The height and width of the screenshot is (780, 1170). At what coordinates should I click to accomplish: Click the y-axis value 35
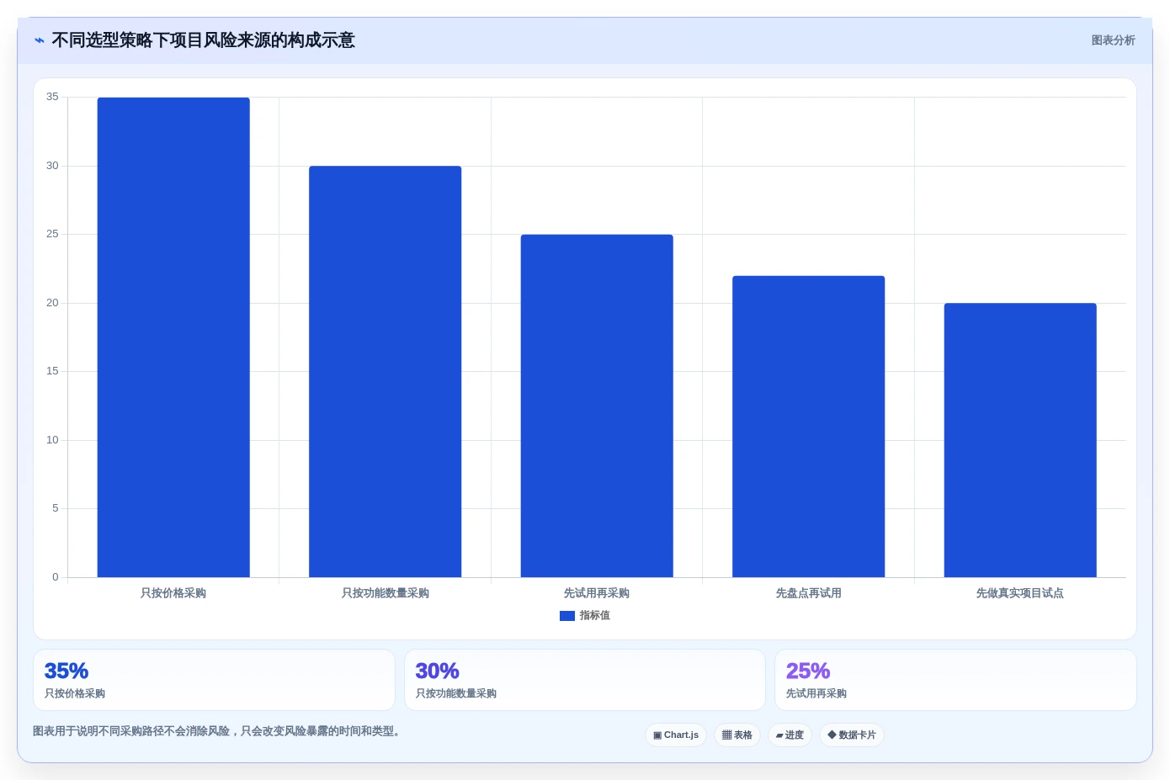tap(52, 97)
